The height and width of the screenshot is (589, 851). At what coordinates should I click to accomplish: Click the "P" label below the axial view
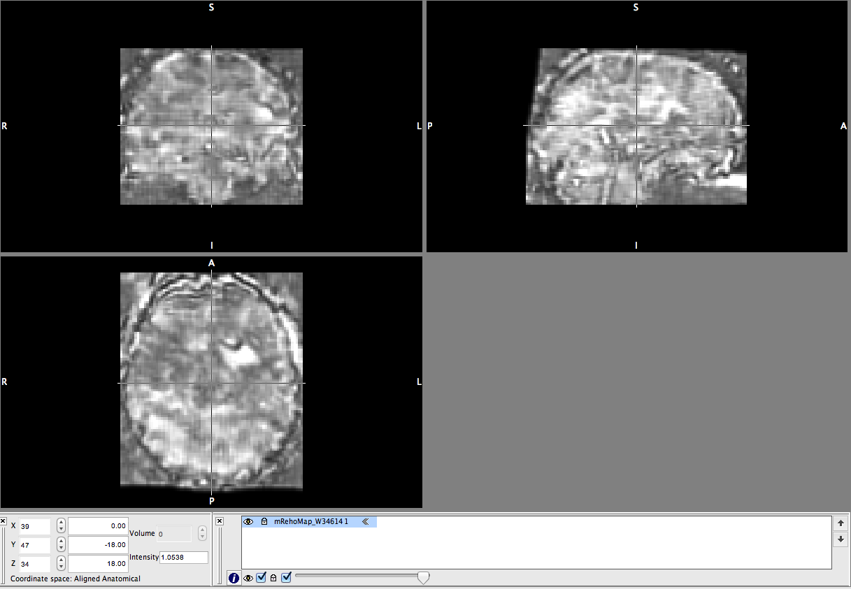(x=211, y=501)
